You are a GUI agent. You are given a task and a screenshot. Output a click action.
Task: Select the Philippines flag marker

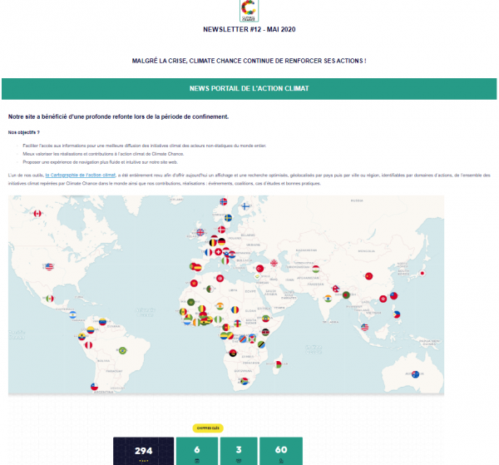(396, 314)
